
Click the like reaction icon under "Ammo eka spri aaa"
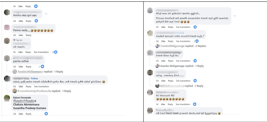[36, 21]
